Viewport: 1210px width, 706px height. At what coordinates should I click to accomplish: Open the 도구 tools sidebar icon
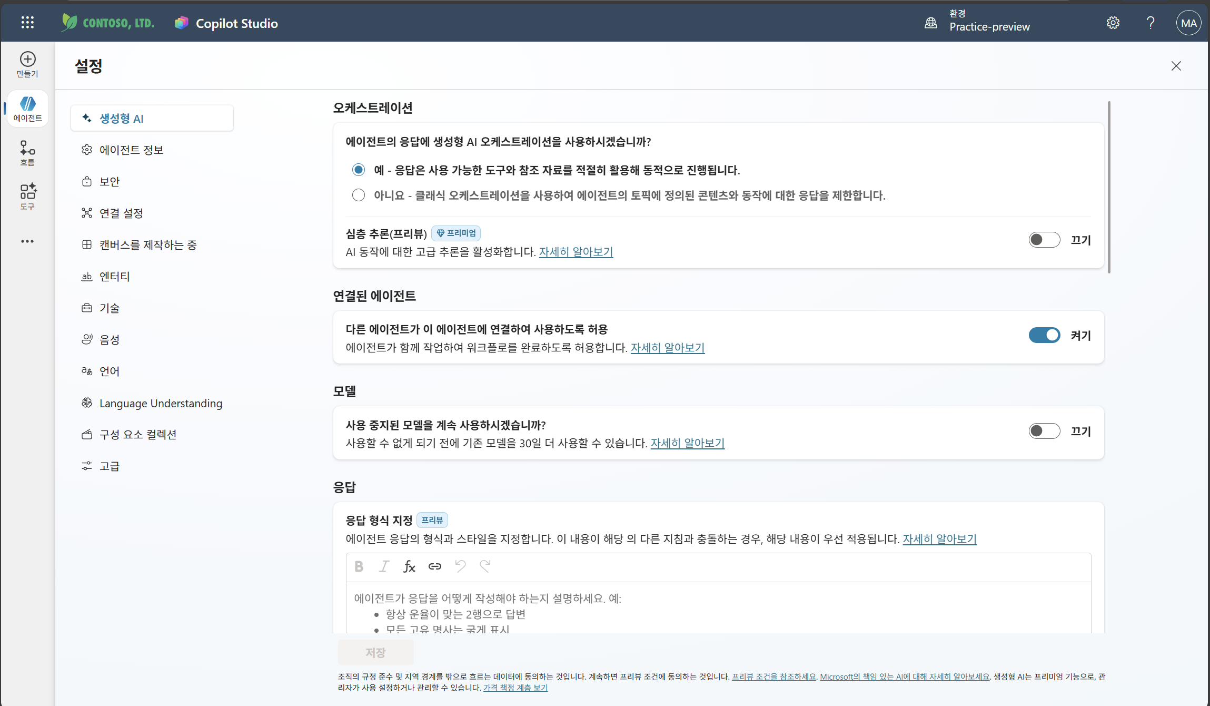pos(27,197)
